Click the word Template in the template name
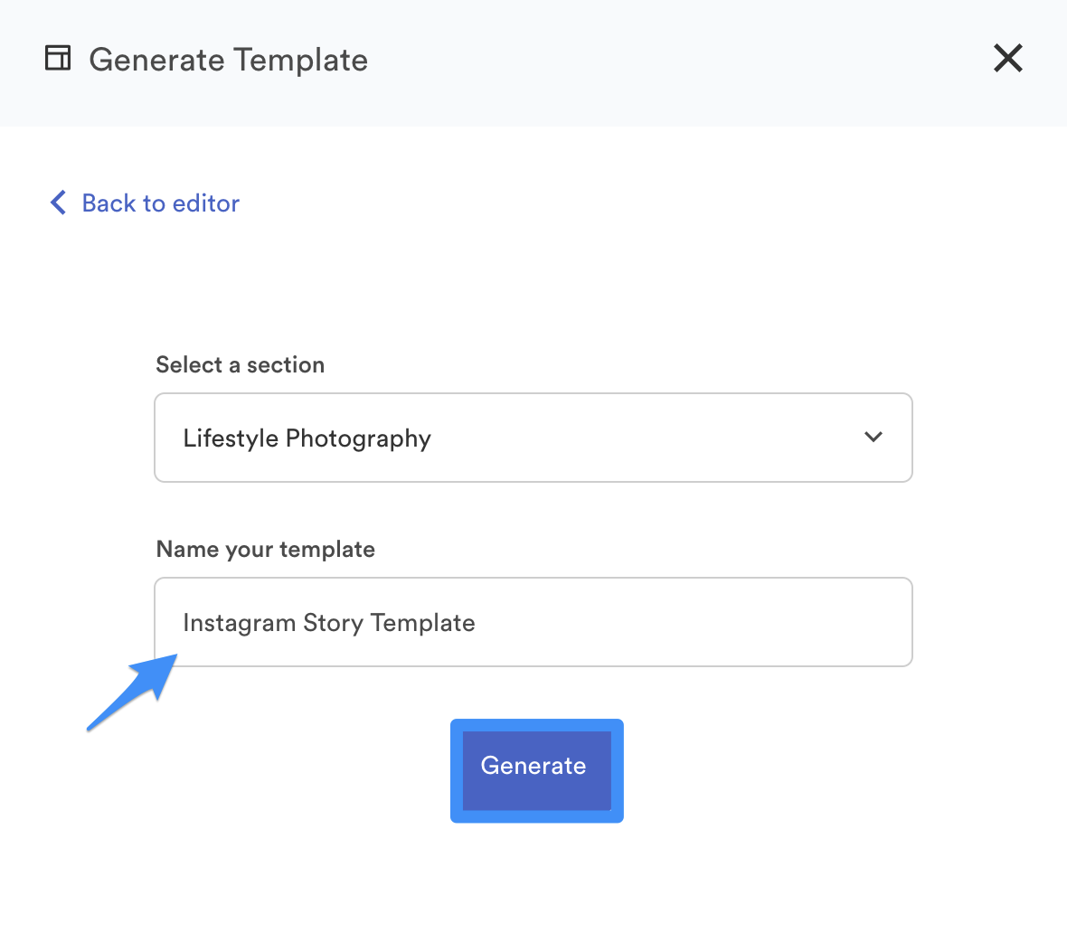Image resolution: width=1067 pixels, height=933 pixels. (422, 623)
